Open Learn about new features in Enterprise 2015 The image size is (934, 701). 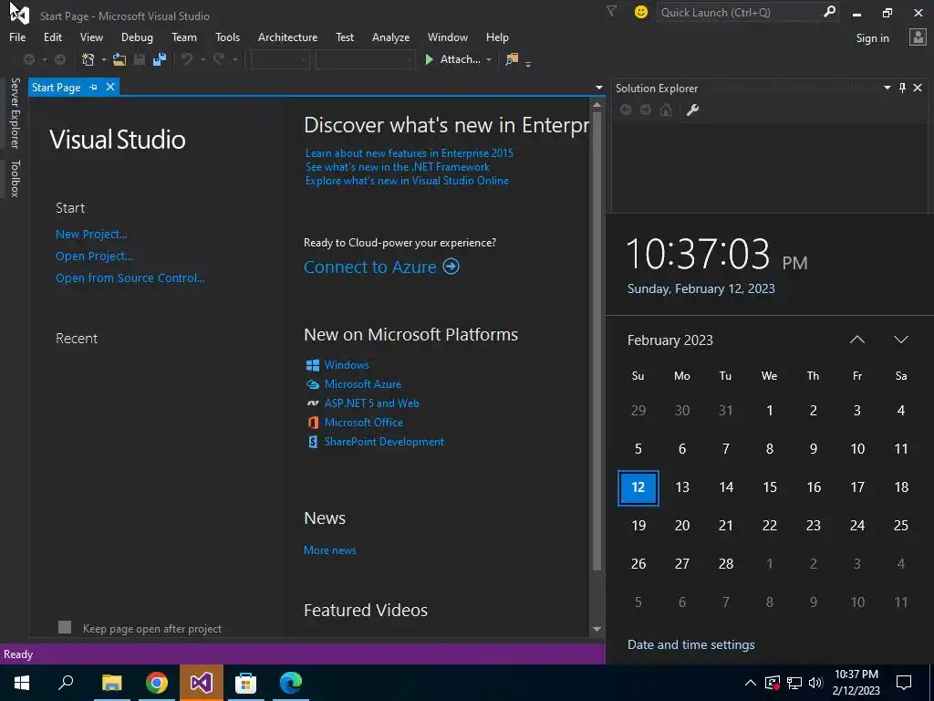410,153
